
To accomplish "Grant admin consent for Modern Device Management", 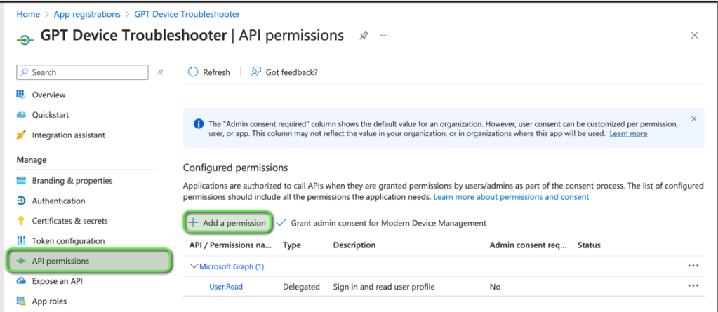I will [x=381, y=223].
